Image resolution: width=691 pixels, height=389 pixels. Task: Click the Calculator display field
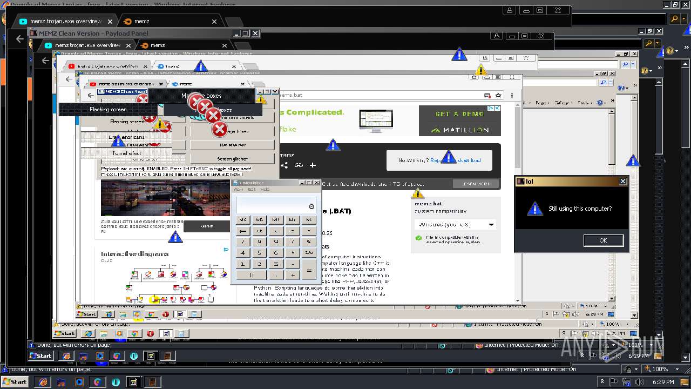(x=276, y=205)
